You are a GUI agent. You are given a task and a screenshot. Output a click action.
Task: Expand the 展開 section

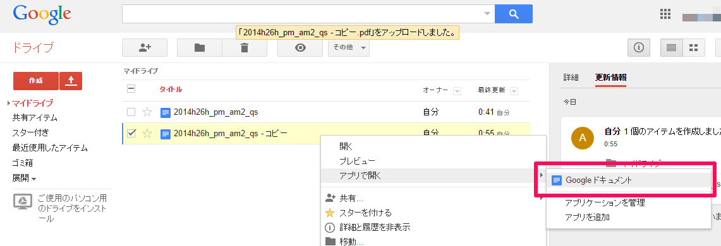[x=25, y=178]
